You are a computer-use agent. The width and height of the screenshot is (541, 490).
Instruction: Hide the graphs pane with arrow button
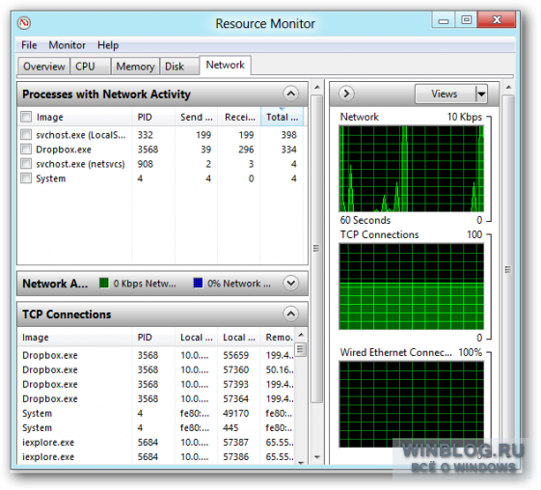coord(346,94)
